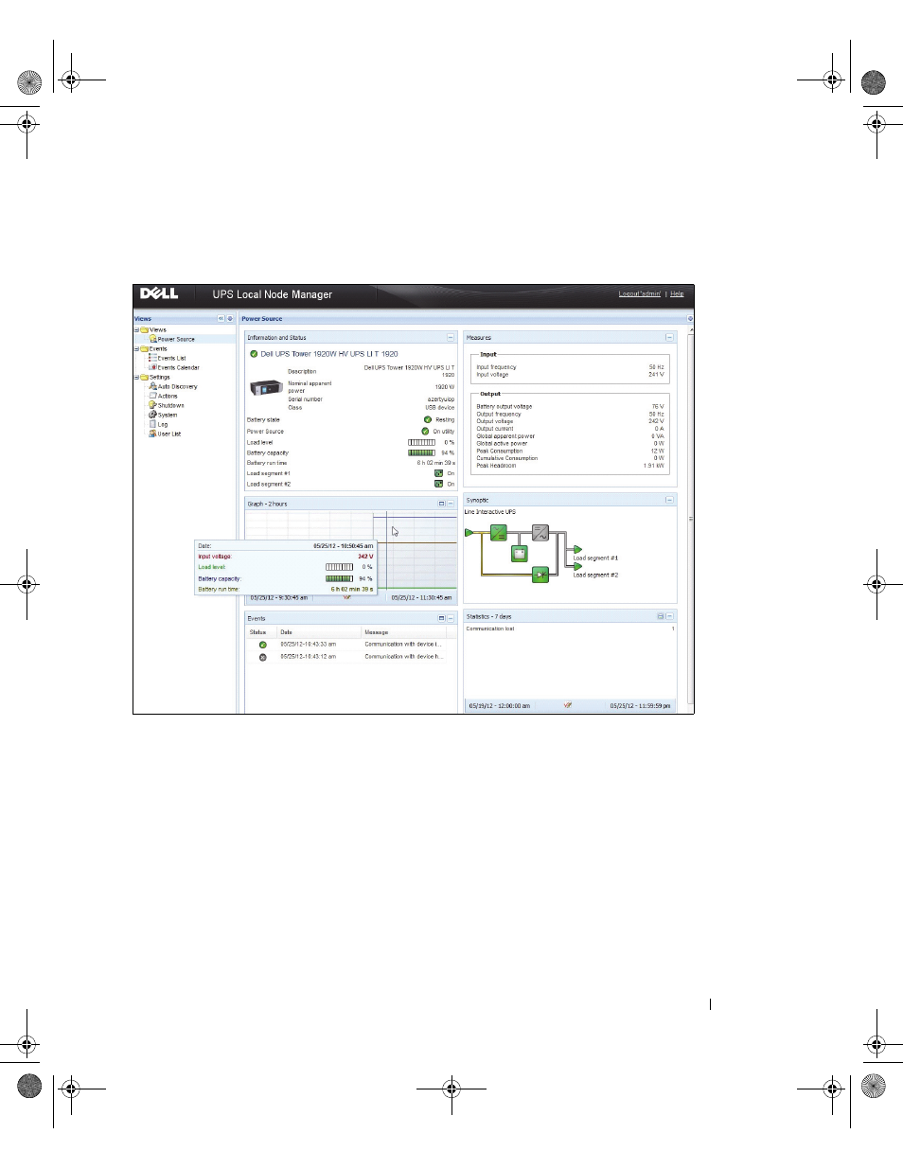Click the AC/DC converter icon in synoptic

[499, 533]
